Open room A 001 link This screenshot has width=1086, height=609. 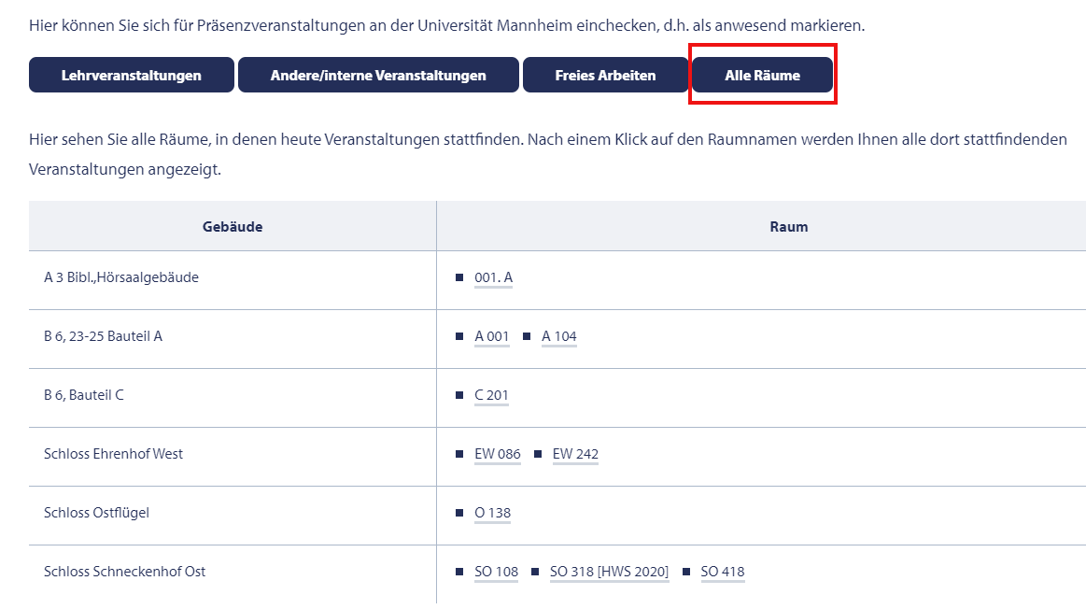point(492,336)
